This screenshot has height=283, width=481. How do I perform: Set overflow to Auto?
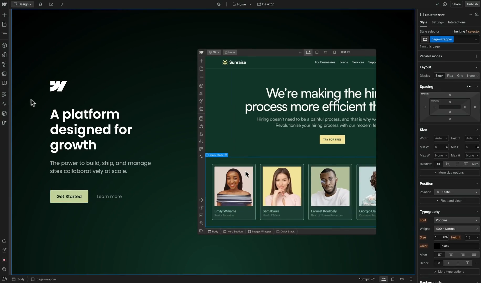[475, 164]
